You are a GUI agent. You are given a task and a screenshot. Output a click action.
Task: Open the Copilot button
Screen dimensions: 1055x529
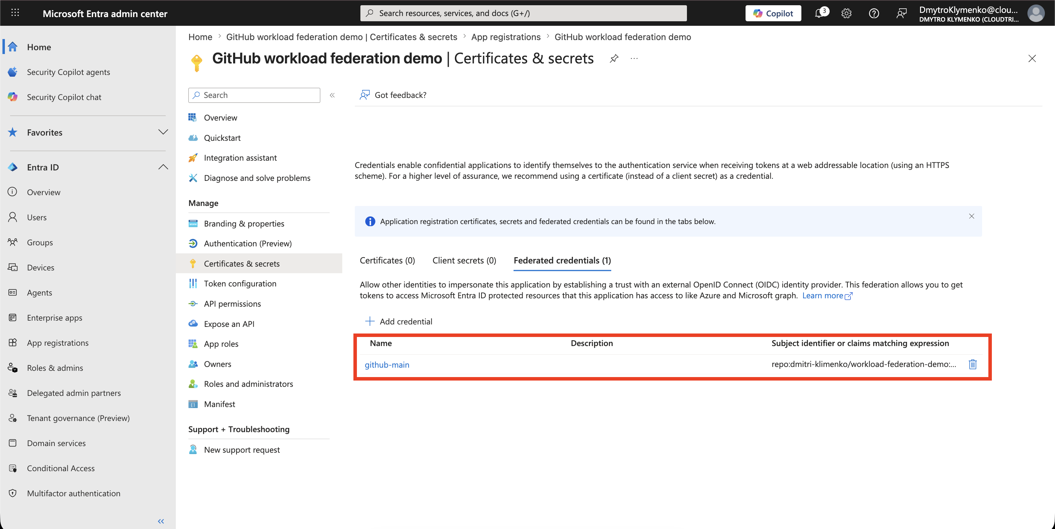(x=773, y=13)
